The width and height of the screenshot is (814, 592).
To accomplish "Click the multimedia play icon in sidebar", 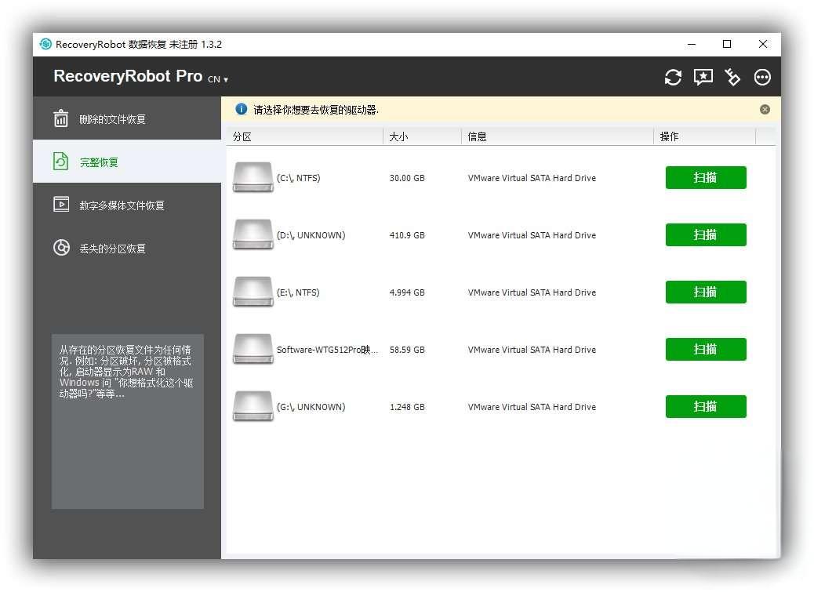I will tap(60, 204).
